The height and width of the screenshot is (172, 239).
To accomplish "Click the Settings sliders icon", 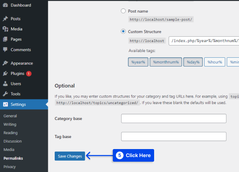I will tap(5, 104).
